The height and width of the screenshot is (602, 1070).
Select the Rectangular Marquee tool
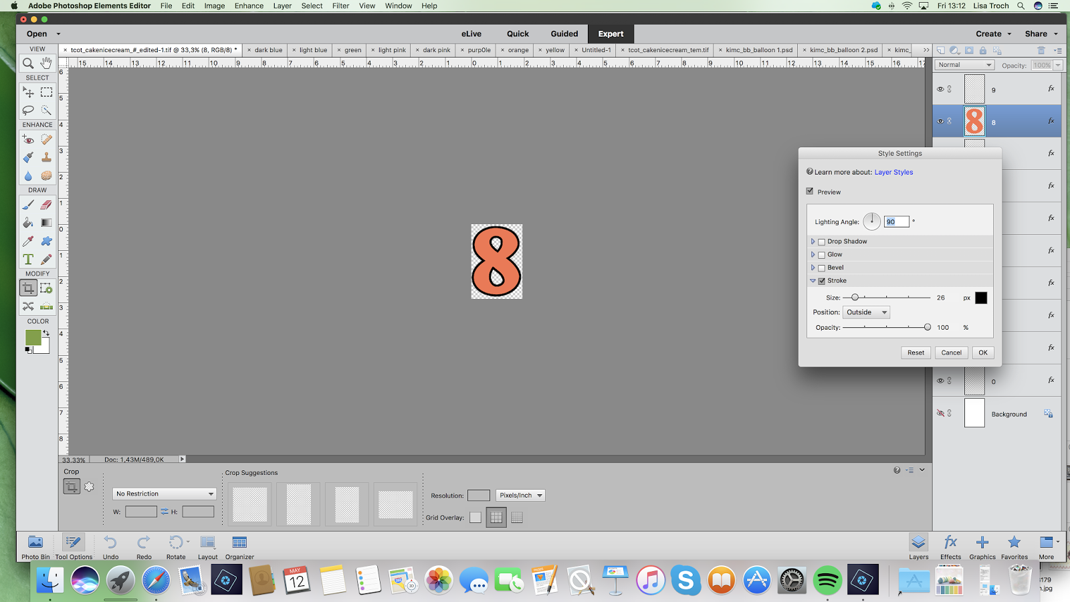click(x=46, y=92)
